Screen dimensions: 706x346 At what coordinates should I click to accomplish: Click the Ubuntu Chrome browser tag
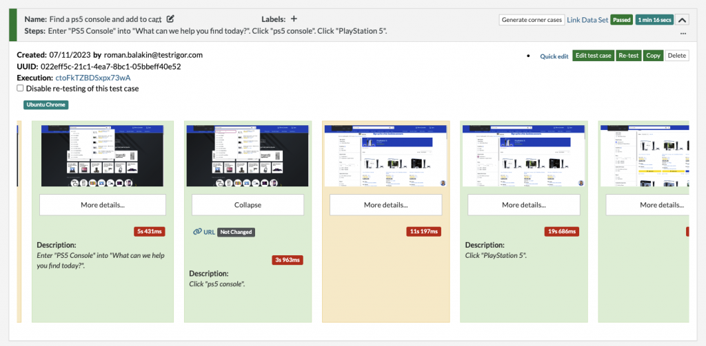[x=46, y=105]
